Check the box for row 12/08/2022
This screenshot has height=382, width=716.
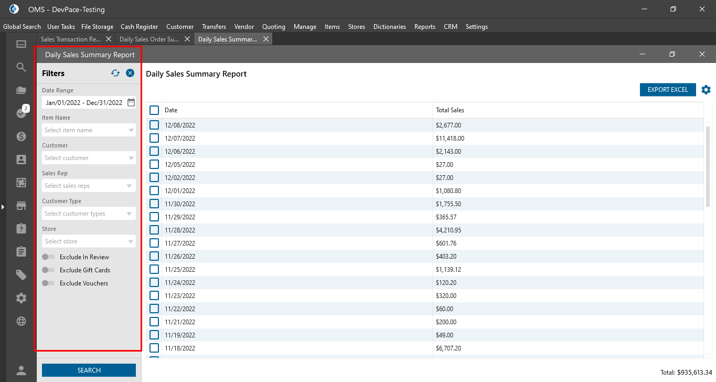(x=154, y=125)
